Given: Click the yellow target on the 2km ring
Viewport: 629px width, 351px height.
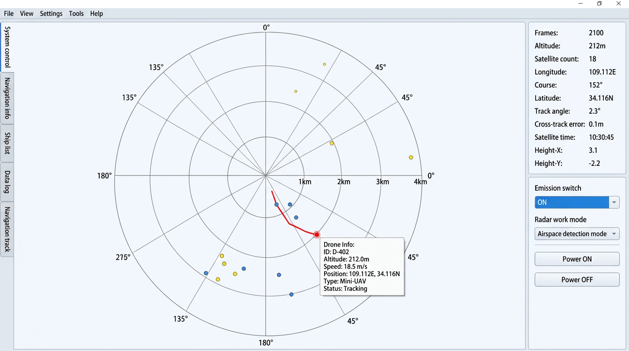Looking at the screenshot, I should [x=332, y=144].
